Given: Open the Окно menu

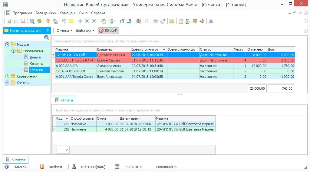Looking at the screenshot, I should point(83,13).
